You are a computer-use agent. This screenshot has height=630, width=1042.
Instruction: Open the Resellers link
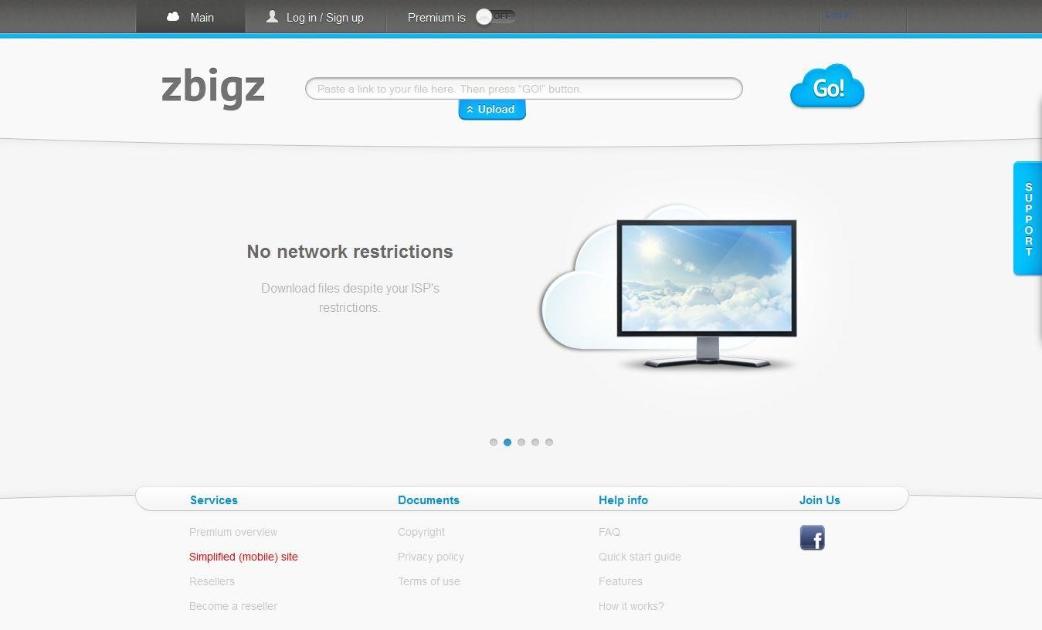click(212, 581)
